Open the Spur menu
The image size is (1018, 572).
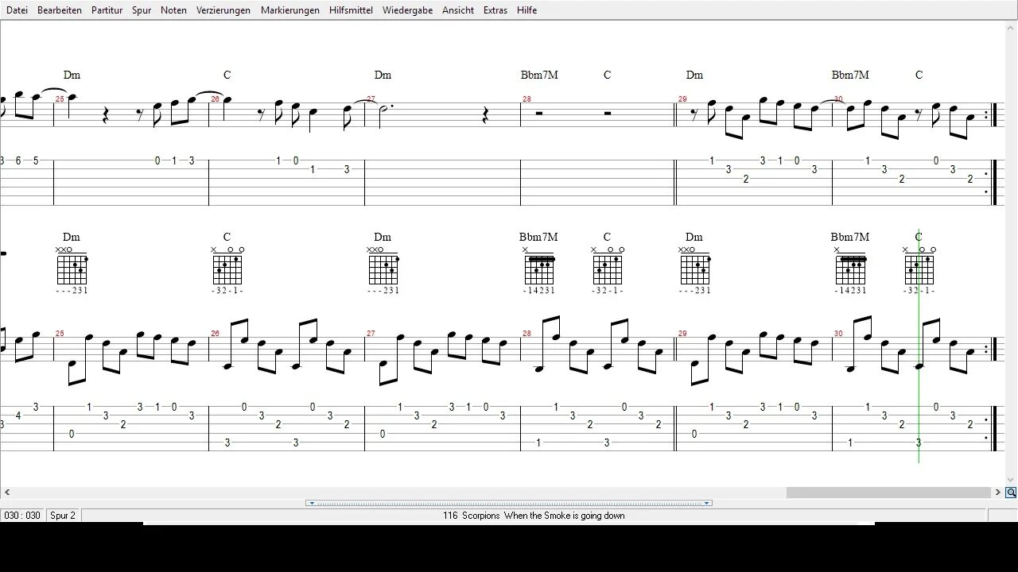pos(142,10)
